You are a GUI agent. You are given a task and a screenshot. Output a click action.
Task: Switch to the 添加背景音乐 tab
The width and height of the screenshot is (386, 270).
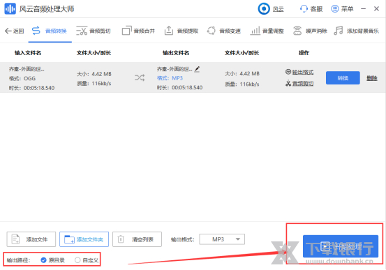[x=356, y=31]
